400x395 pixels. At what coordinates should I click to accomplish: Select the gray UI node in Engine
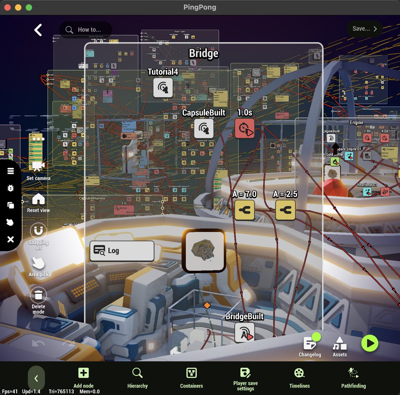pyautogui.click(x=367, y=156)
